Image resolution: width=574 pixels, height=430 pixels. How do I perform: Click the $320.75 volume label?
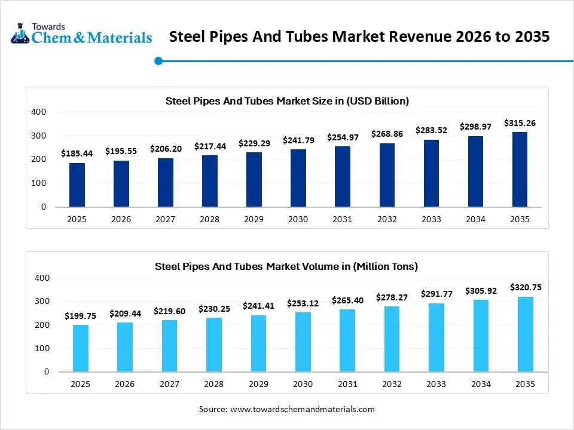click(x=526, y=287)
